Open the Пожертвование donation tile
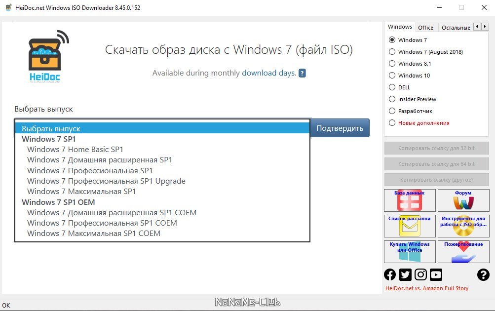Screen dimensions: 495x311 pyautogui.click(x=463, y=252)
